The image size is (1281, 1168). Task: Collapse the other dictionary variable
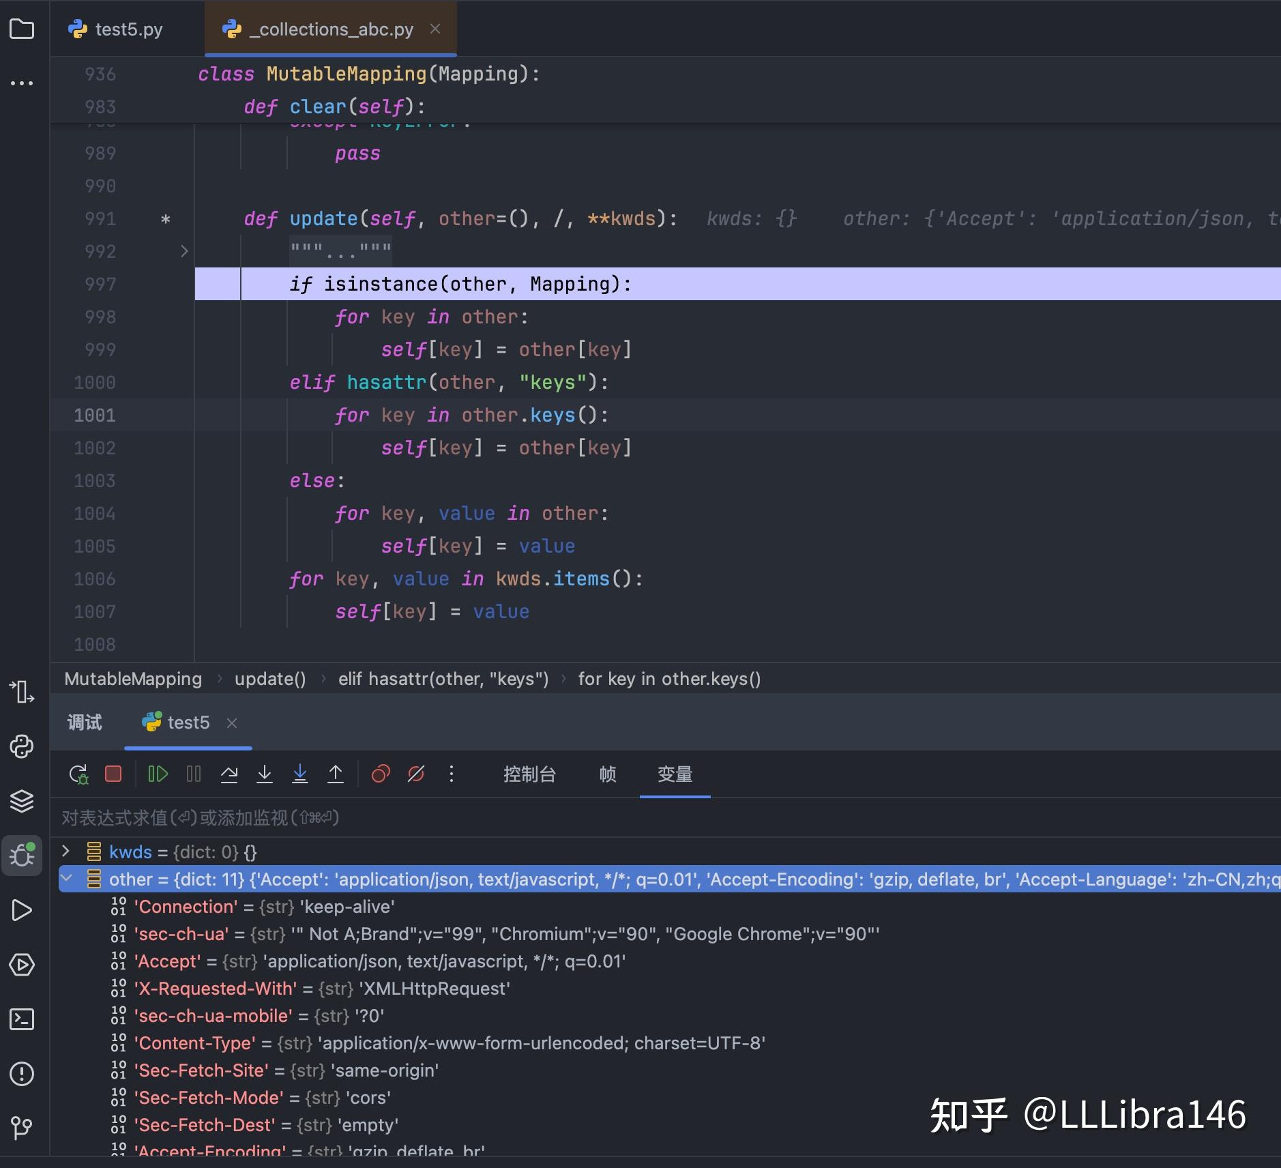click(65, 879)
